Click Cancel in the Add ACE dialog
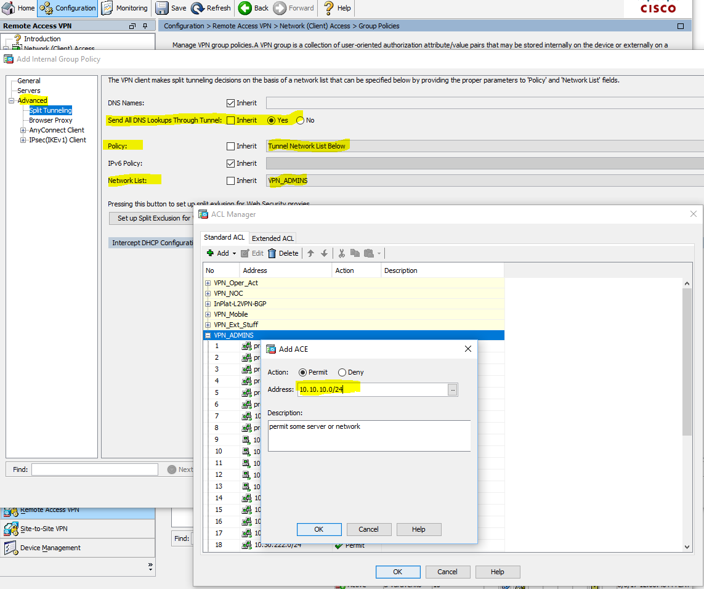 click(x=368, y=529)
